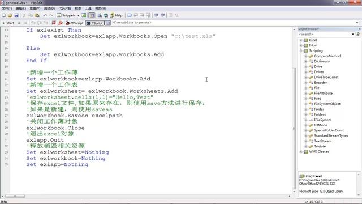Click the exlworkbook.SaveAs excelpath line
362x204 pixels.
pos(74,116)
